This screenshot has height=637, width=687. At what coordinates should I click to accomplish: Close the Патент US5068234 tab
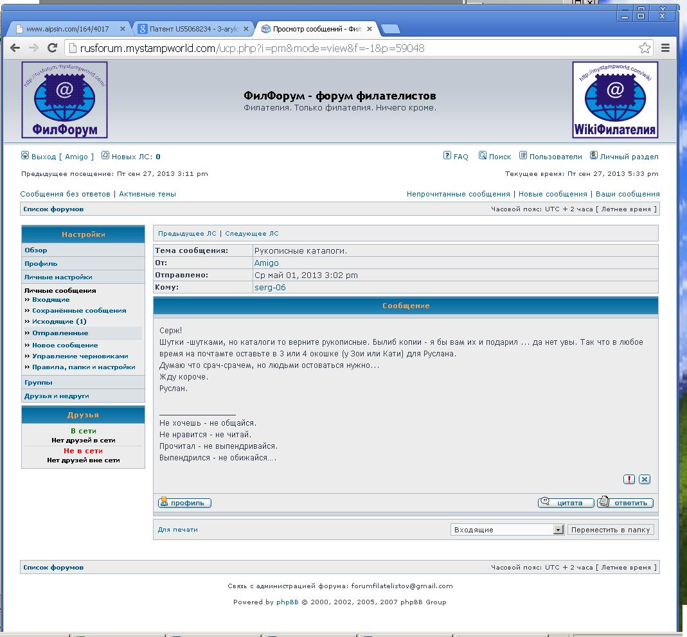tap(245, 29)
